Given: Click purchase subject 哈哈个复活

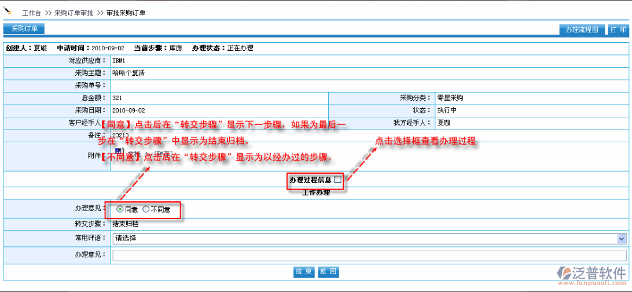Looking at the screenshot, I should pyautogui.click(x=128, y=73).
